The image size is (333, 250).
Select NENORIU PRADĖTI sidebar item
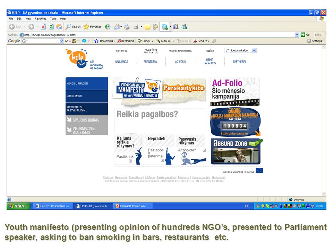pyautogui.click(x=87, y=83)
